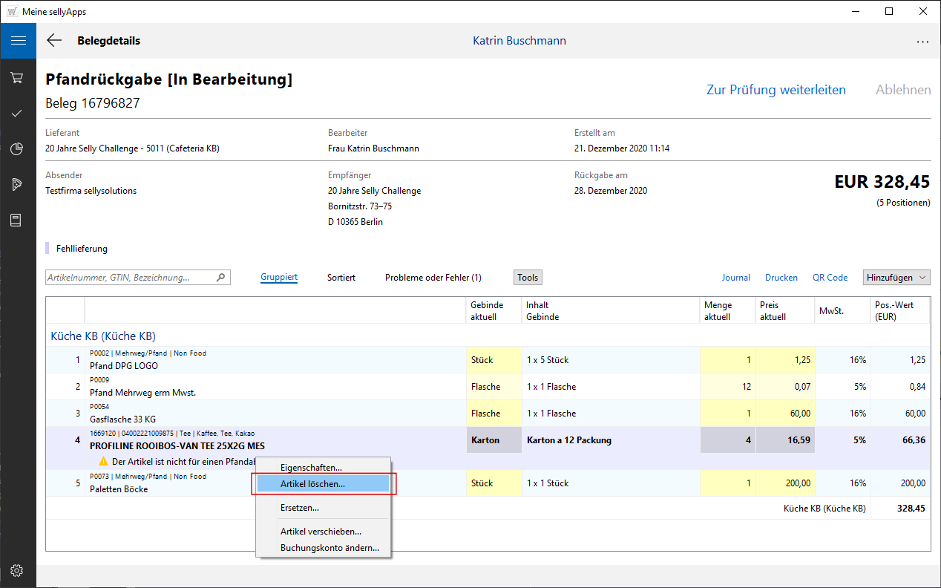Choose Artikel löschen from context menu
This screenshot has height=588, width=941.
312,484
